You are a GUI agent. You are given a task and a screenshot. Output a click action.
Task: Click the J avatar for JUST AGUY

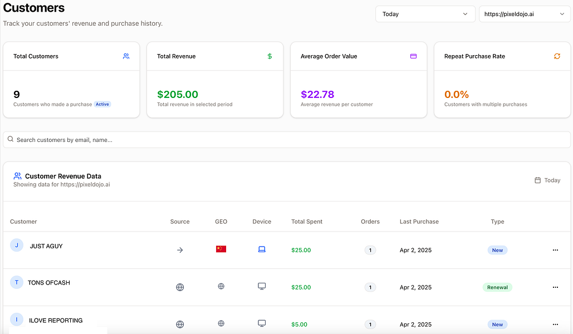(x=17, y=245)
